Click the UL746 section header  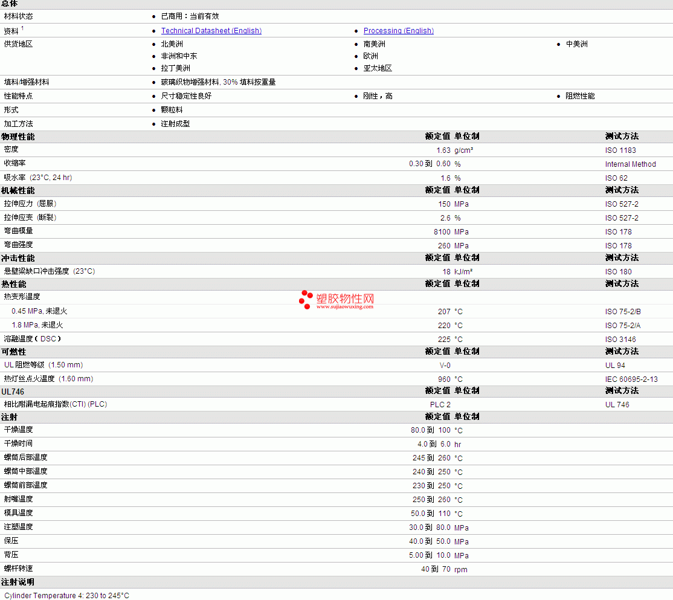coord(13,392)
